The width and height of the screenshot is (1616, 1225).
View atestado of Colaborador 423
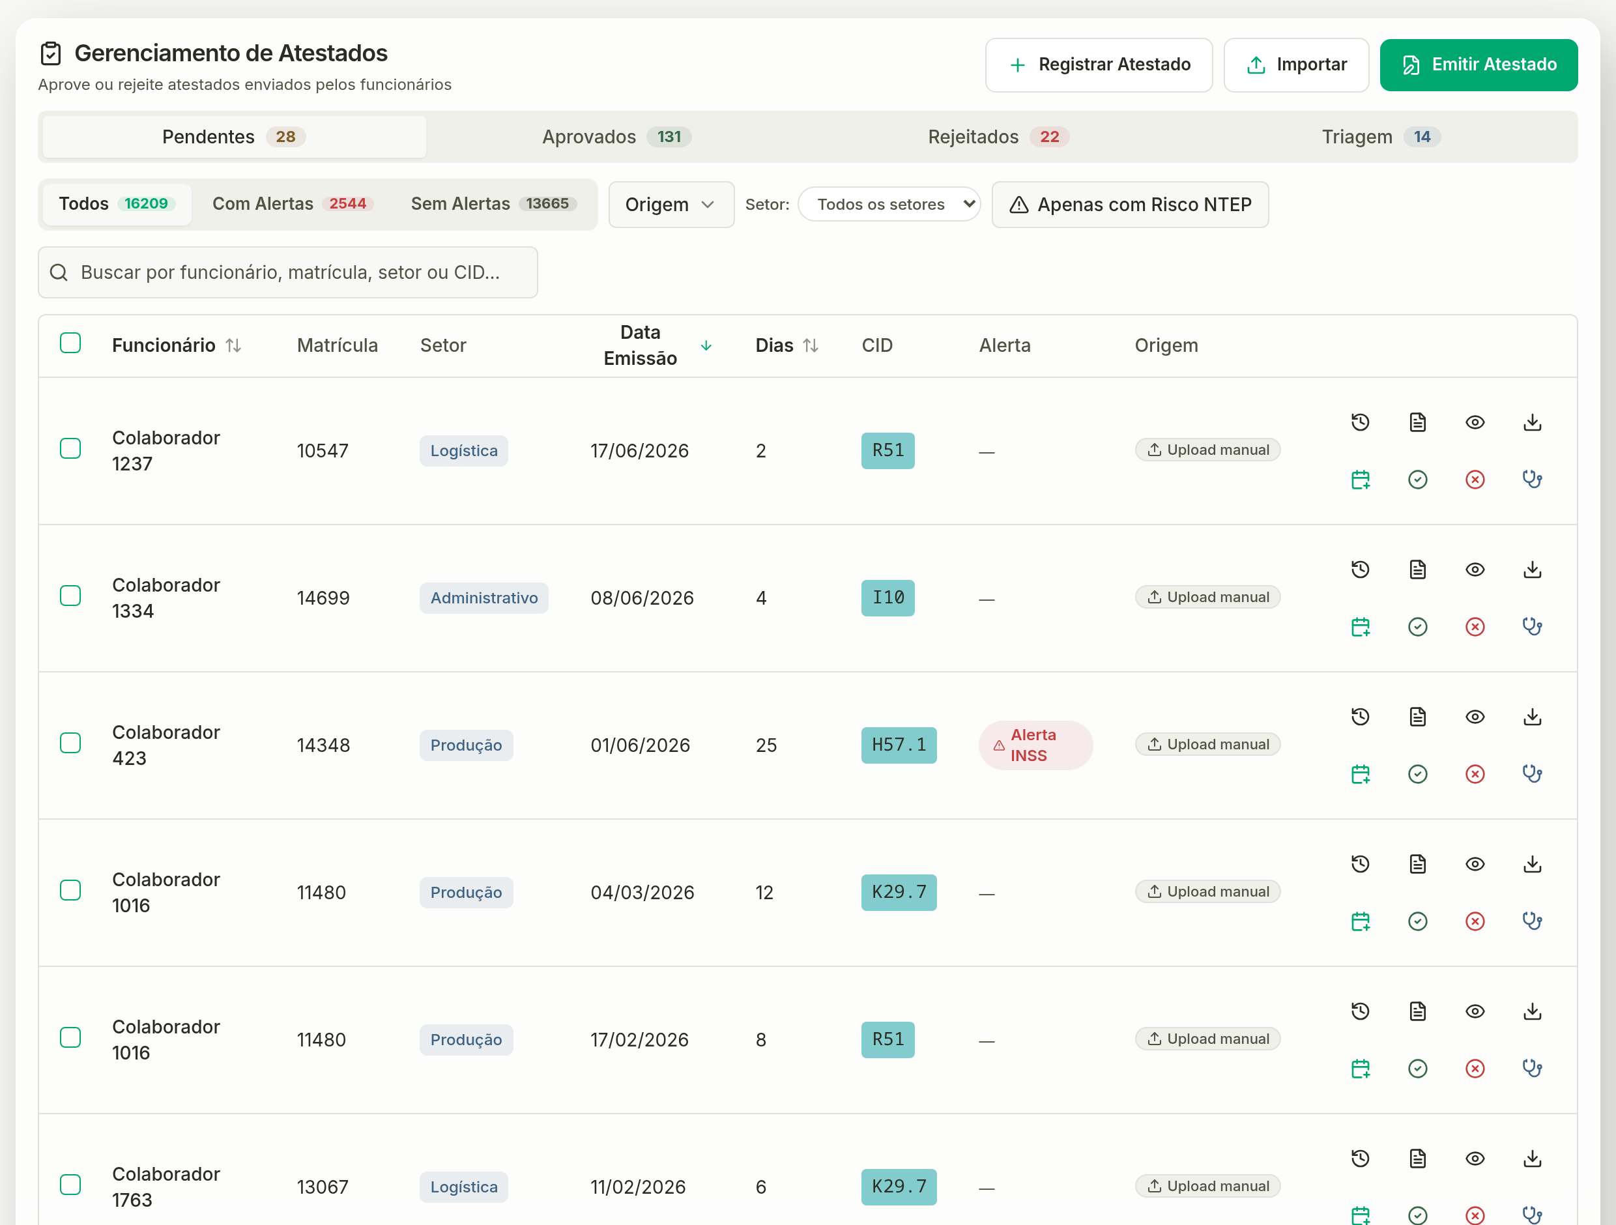[1474, 717]
